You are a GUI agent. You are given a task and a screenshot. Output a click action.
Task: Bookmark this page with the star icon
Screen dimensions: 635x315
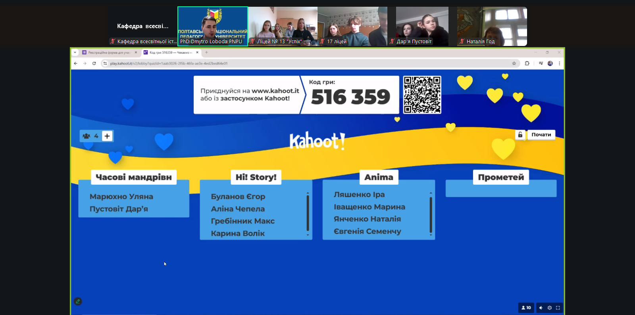(514, 63)
